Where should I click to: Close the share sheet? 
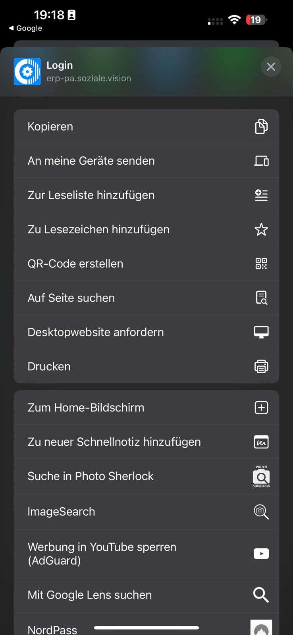(x=271, y=67)
